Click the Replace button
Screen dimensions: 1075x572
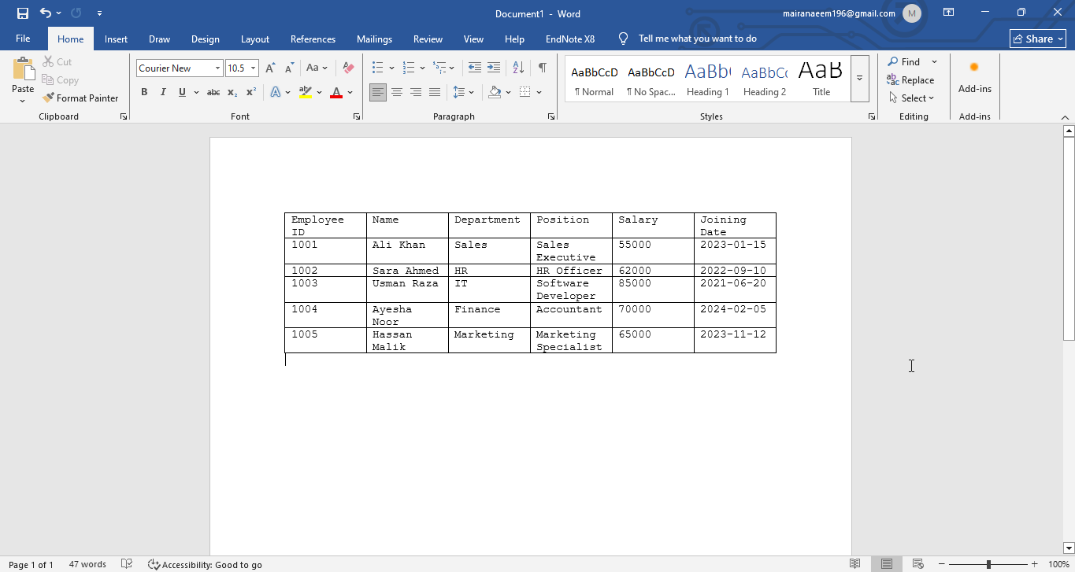910,79
